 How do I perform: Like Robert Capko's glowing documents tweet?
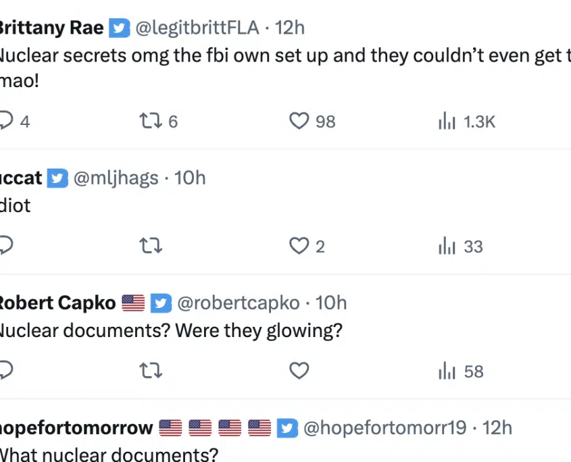(299, 371)
